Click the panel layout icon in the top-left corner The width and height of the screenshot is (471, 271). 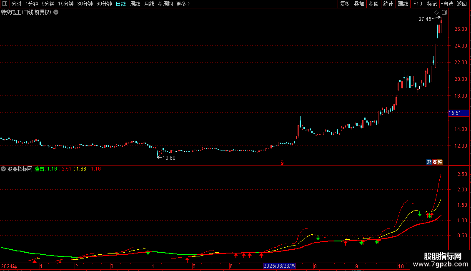pos(5,4)
